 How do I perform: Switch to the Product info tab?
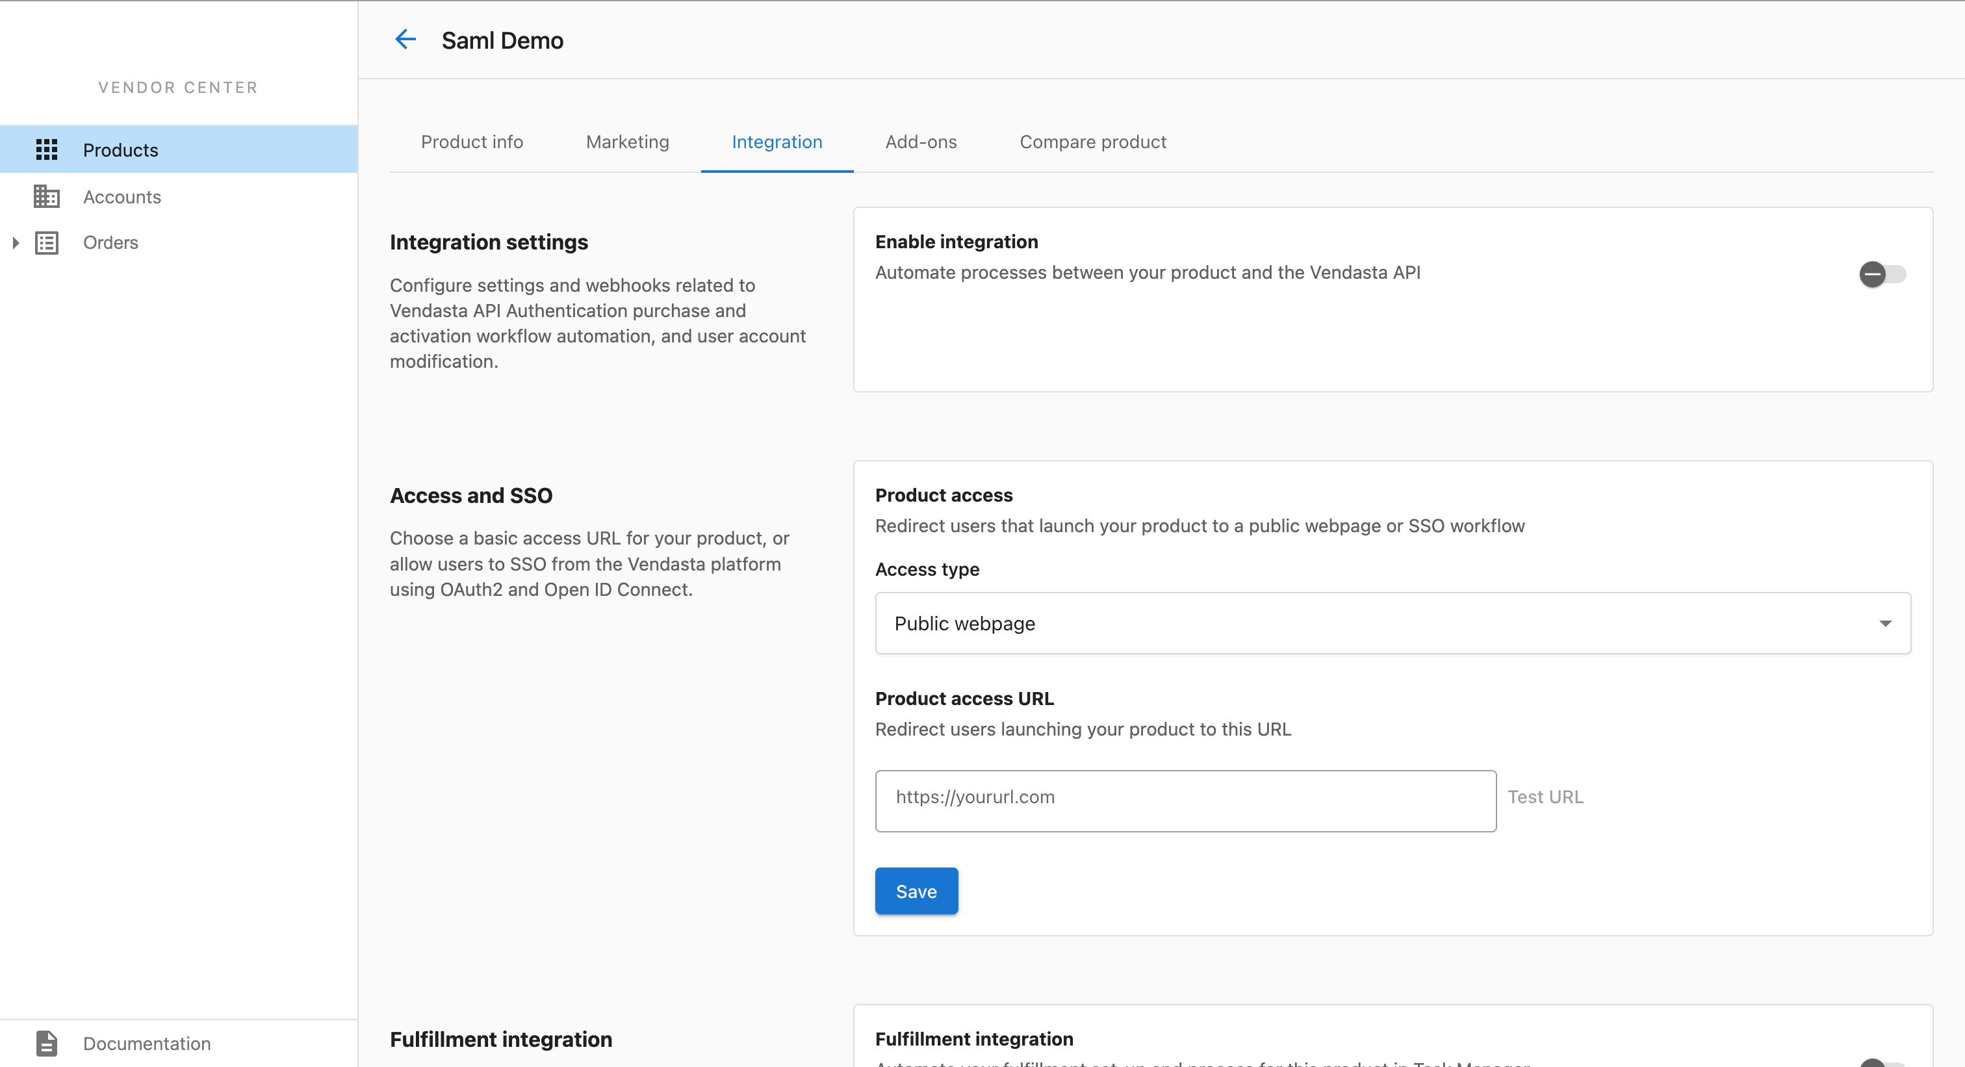click(x=472, y=142)
